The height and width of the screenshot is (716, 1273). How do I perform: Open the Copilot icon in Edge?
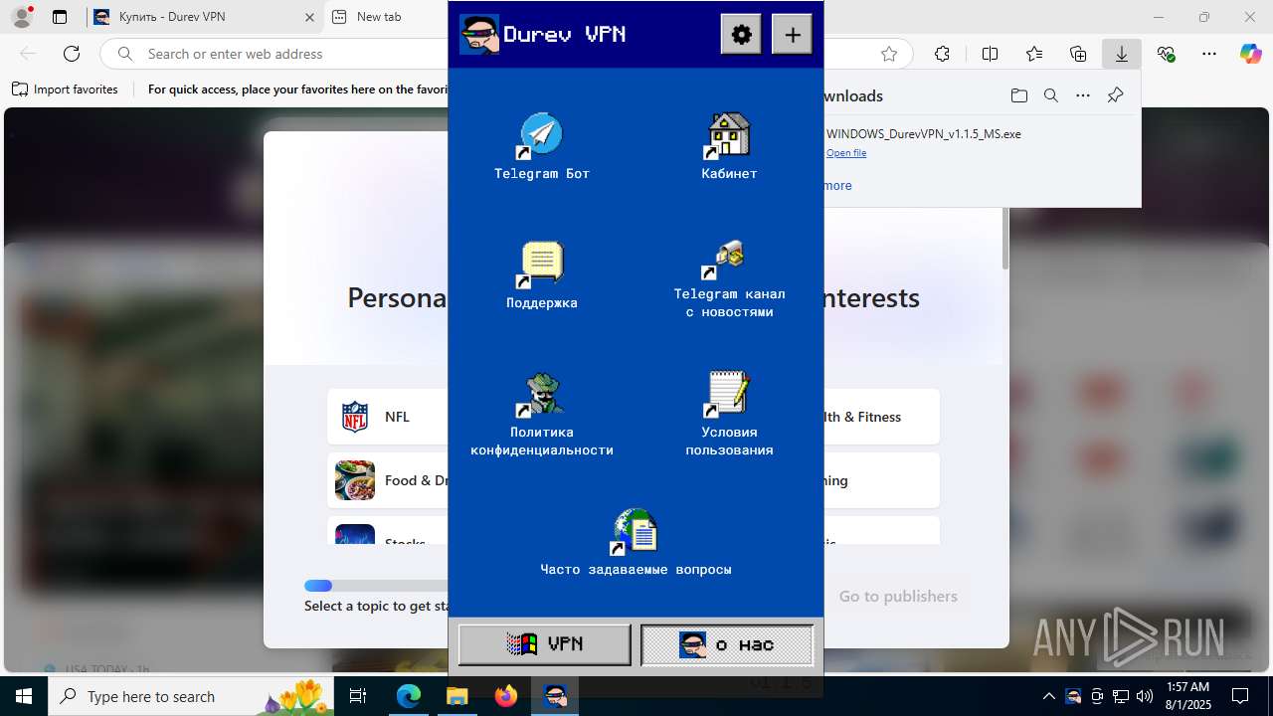click(1251, 54)
